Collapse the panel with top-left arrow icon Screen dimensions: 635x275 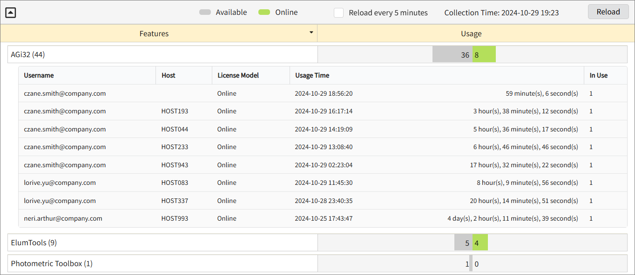pyautogui.click(x=11, y=13)
